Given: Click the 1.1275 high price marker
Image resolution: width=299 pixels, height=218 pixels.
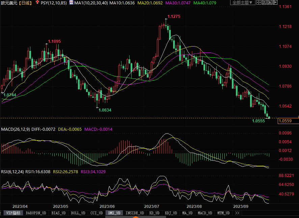Looking at the screenshot, I should pos(174,17).
